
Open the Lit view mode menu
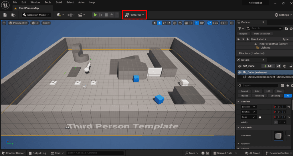35,23
